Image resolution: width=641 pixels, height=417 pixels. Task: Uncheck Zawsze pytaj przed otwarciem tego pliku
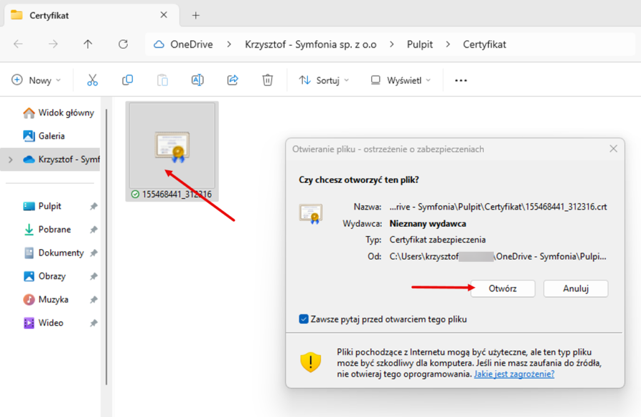304,319
